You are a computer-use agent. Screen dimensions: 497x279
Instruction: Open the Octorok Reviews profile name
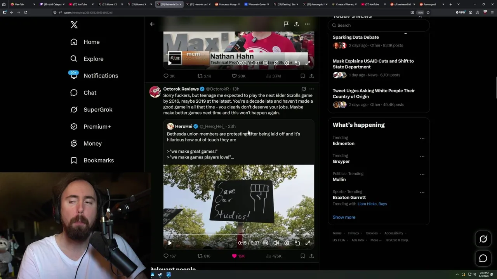coord(181,89)
